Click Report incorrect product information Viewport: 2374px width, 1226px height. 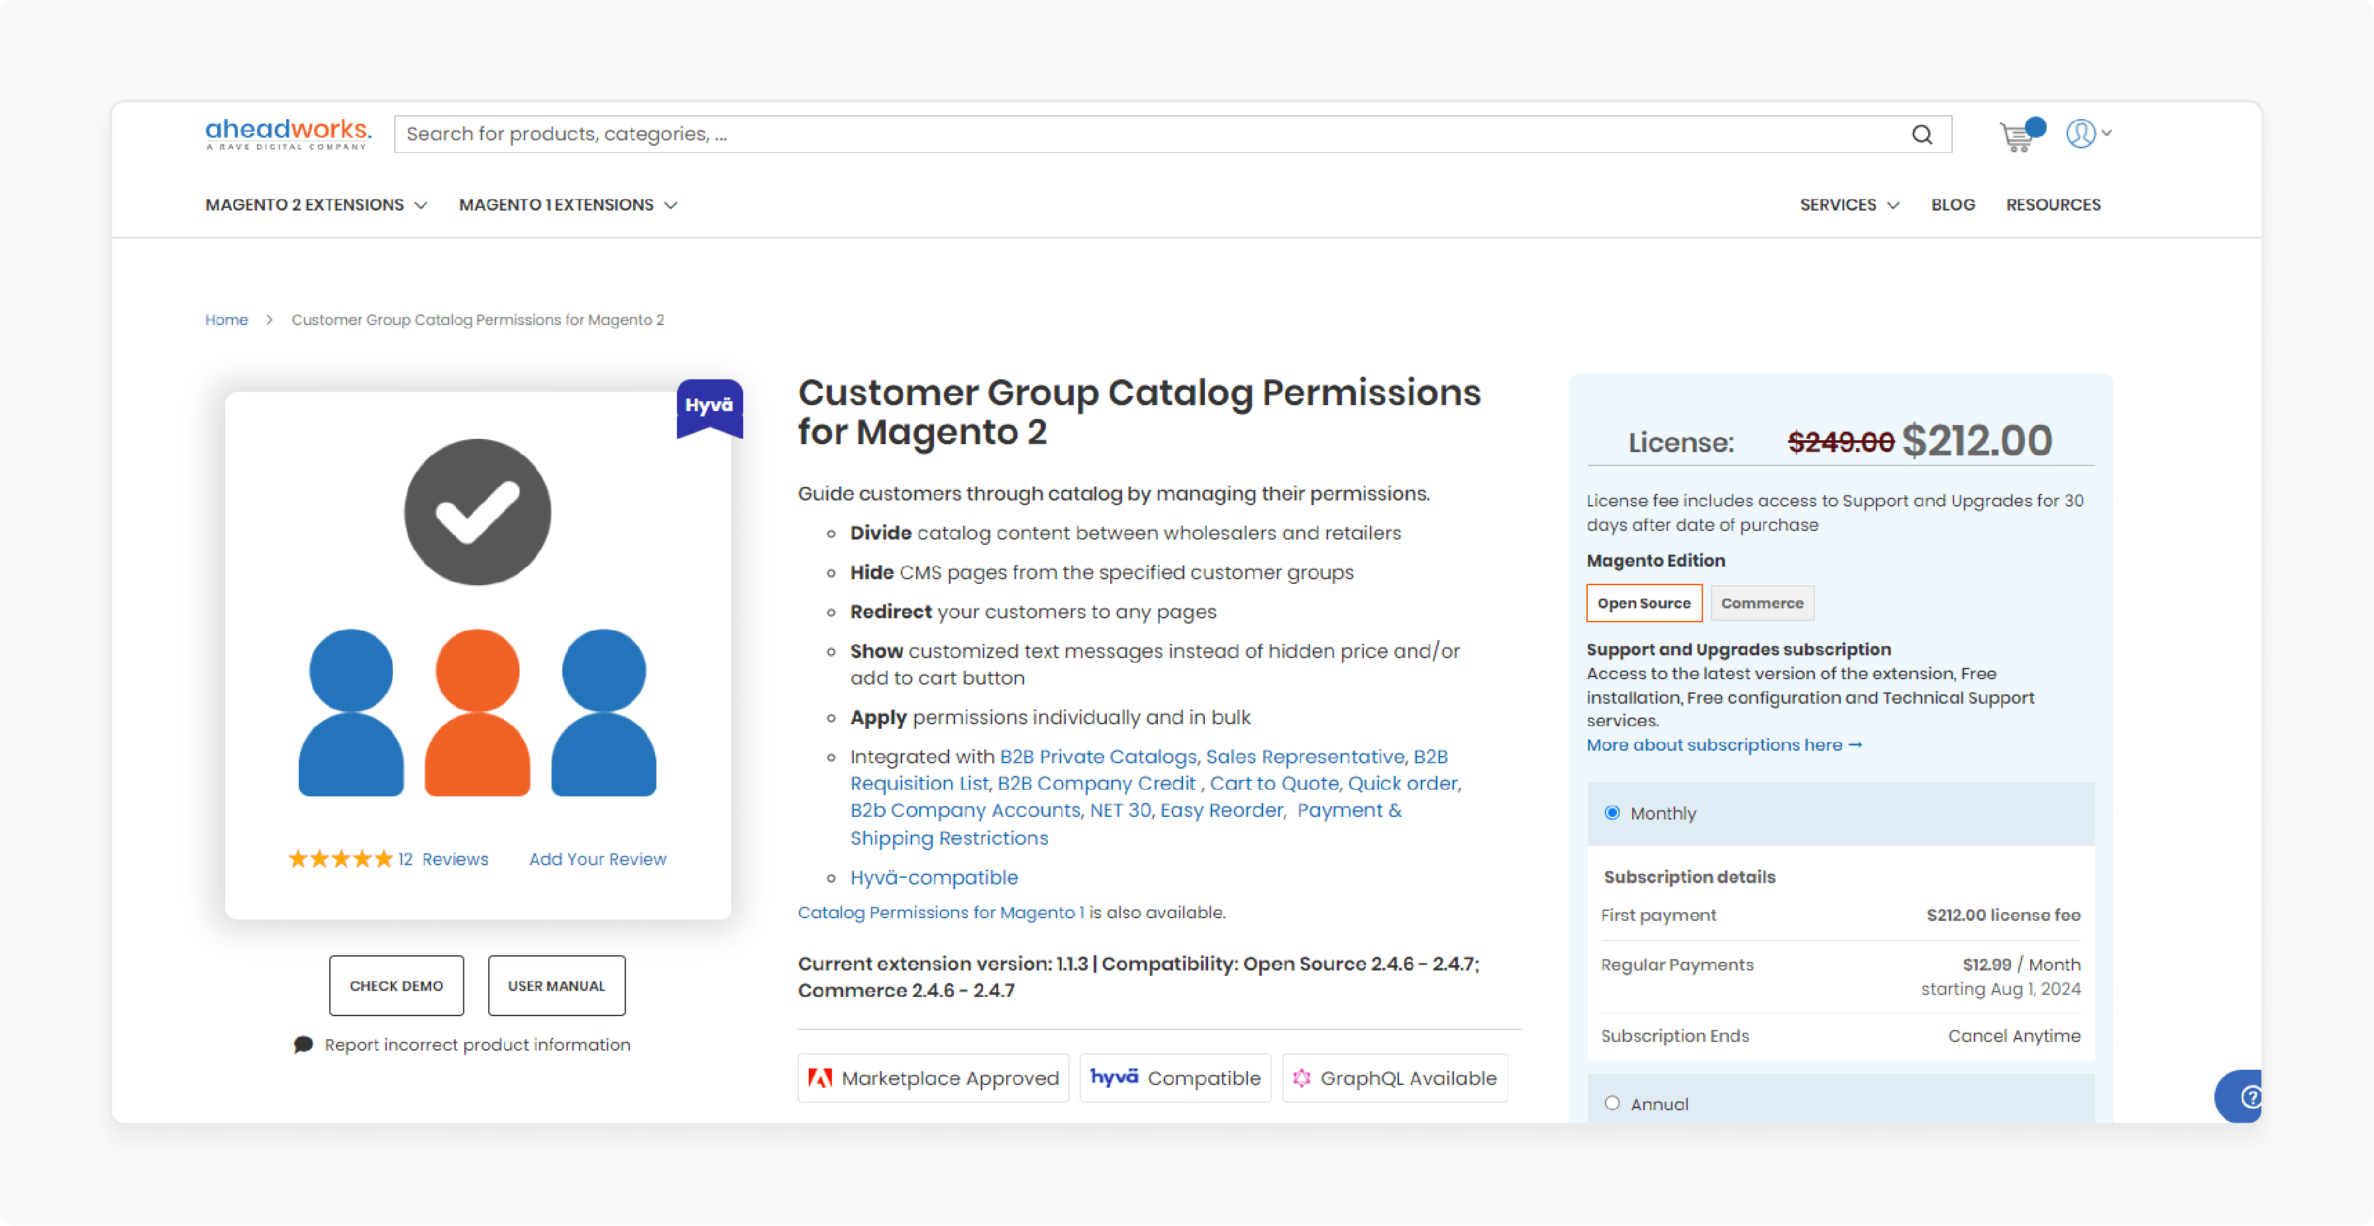coord(476,1045)
